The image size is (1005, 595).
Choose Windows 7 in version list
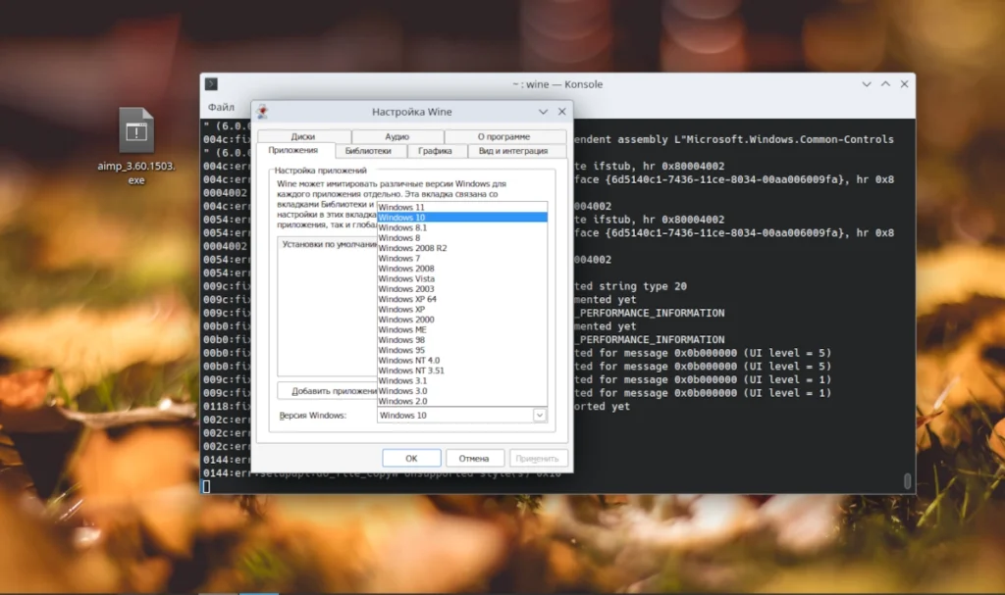pos(462,258)
